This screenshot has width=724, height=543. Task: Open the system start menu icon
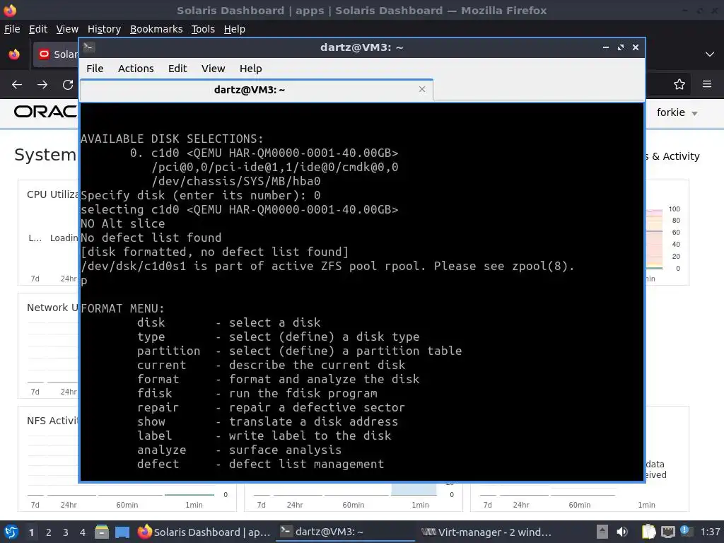11,532
